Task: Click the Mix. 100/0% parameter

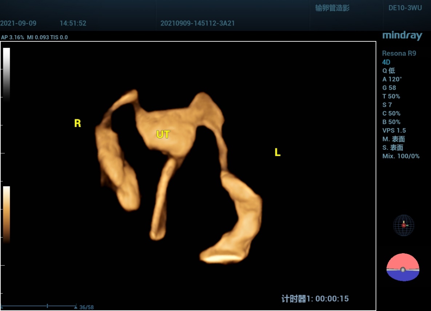Action: tap(401, 156)
